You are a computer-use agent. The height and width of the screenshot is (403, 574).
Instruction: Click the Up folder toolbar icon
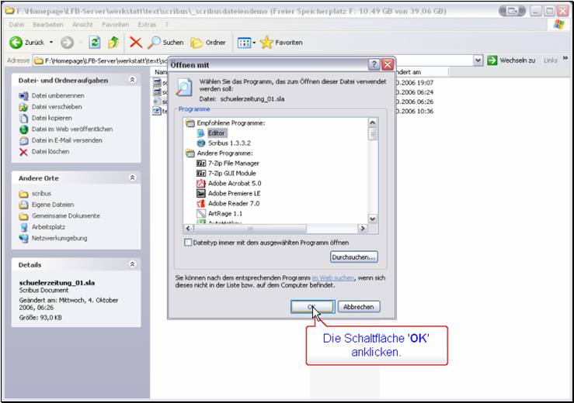click(113, 43)
